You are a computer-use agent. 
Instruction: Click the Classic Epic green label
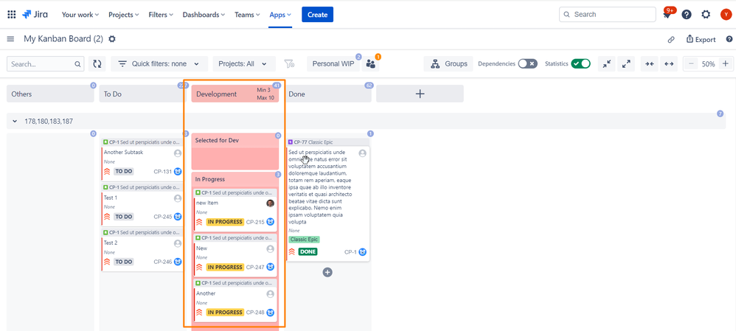[x=304, y=240]
